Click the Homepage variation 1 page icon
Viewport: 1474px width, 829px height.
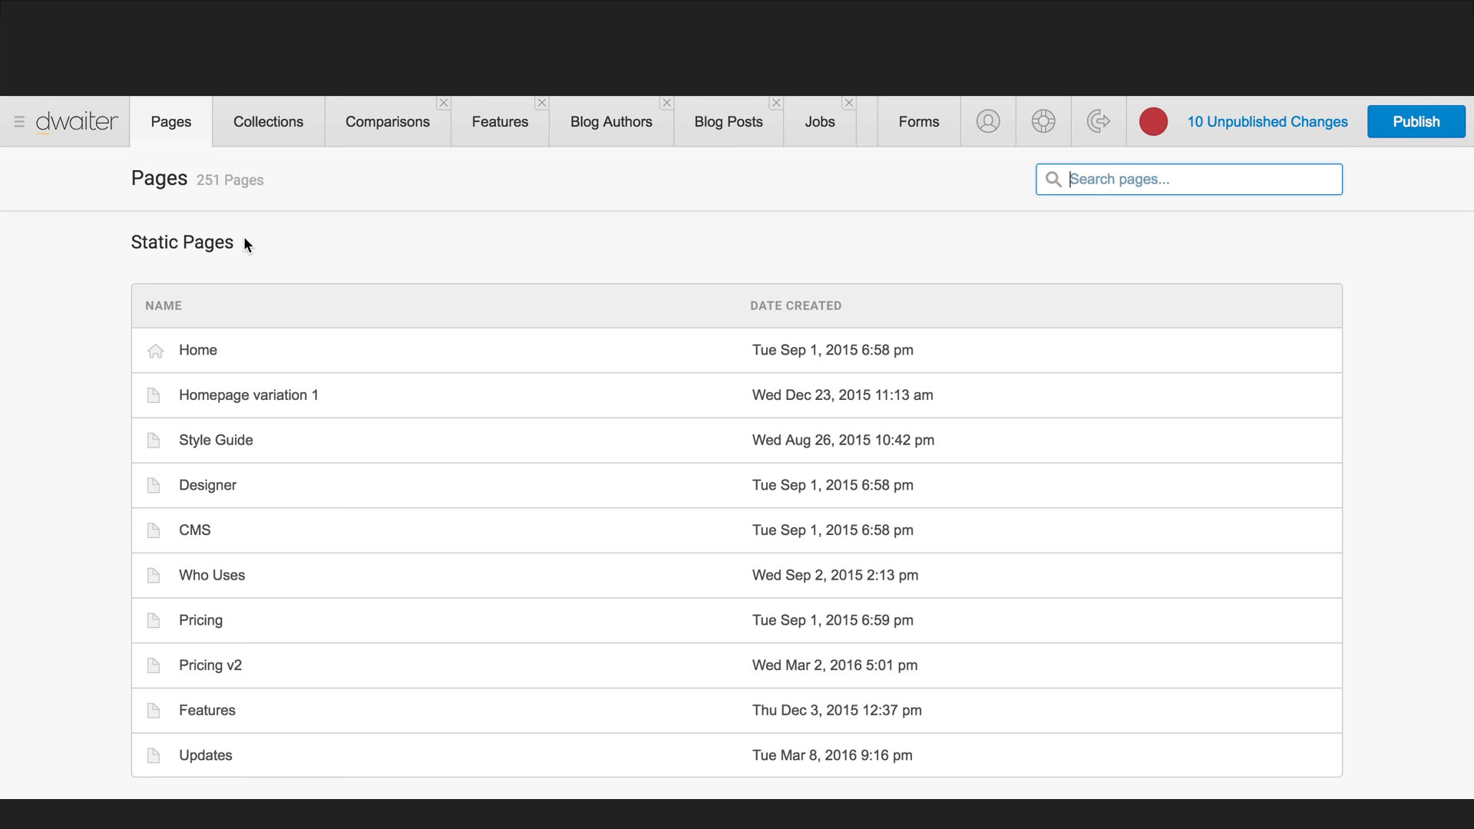[154, 395]
